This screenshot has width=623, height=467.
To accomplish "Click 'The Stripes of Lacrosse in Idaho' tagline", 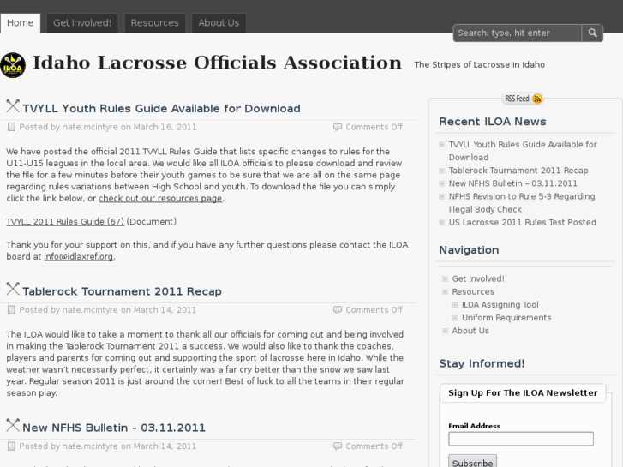I will pyautogui.click(x=480, y=65).
